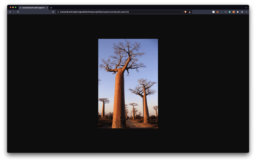Open a new tab with plus button
This screenshot has height=162, width=256.
tap(51, 7)
